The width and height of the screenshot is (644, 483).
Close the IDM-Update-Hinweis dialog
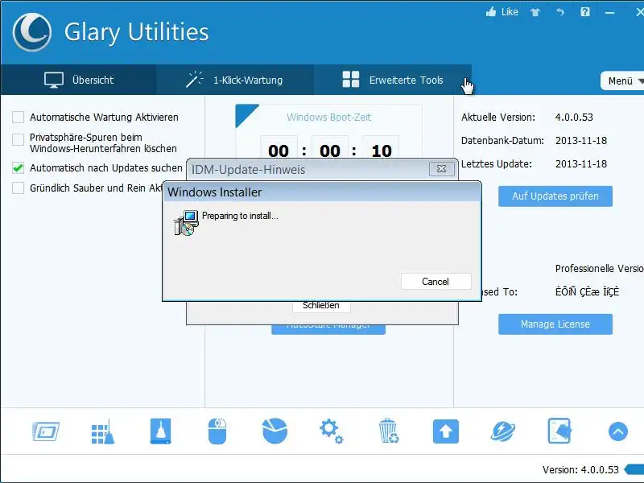[x=441, y=169]
